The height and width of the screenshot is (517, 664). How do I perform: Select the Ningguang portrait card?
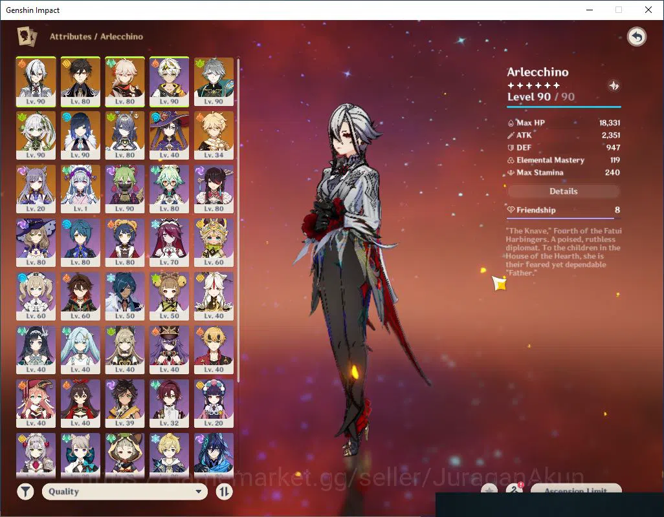tap(214, 297)
